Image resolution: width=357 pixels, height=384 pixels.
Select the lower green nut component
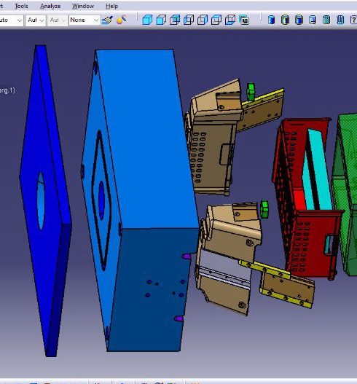264,209
